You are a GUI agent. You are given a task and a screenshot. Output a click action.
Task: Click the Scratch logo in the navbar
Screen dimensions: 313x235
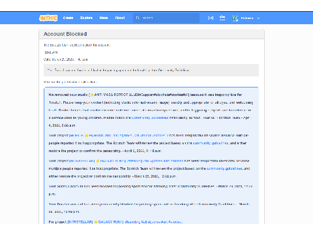pos(48,18)
